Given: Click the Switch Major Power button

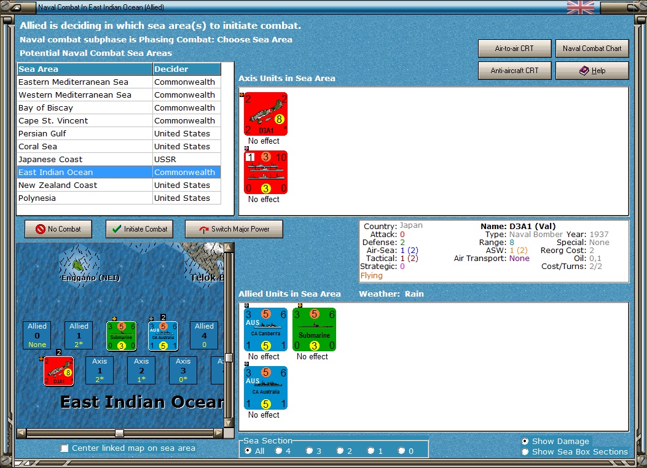Looking at the screenshot, I should [x=234, y=229].
